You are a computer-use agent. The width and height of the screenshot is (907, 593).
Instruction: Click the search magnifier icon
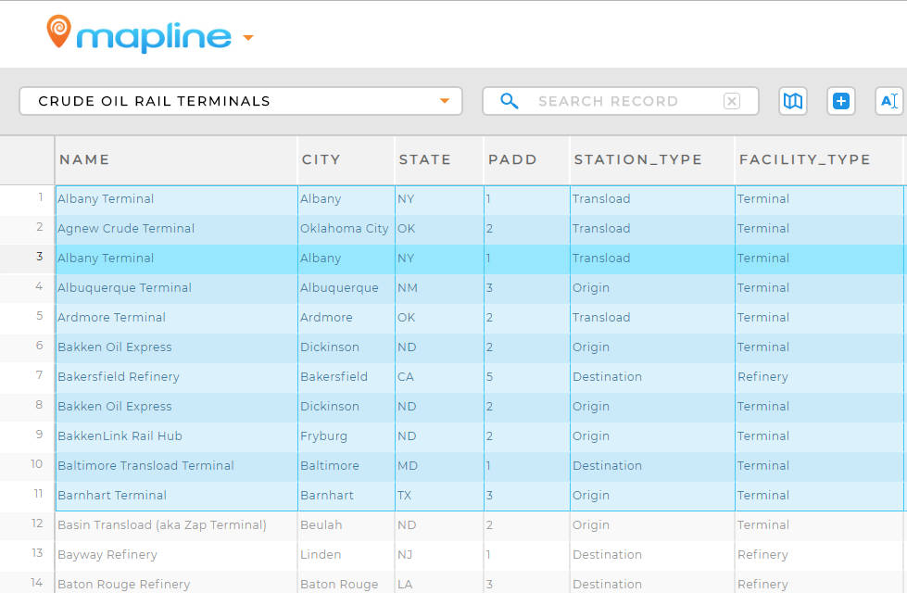[509, 101]
